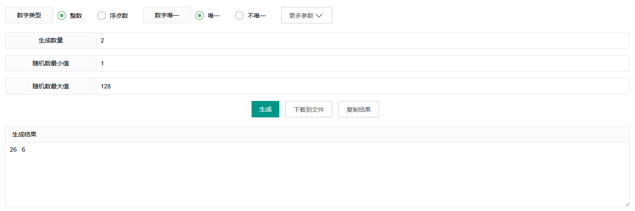Click the result numbers "26 6"

tap(17, 150)
